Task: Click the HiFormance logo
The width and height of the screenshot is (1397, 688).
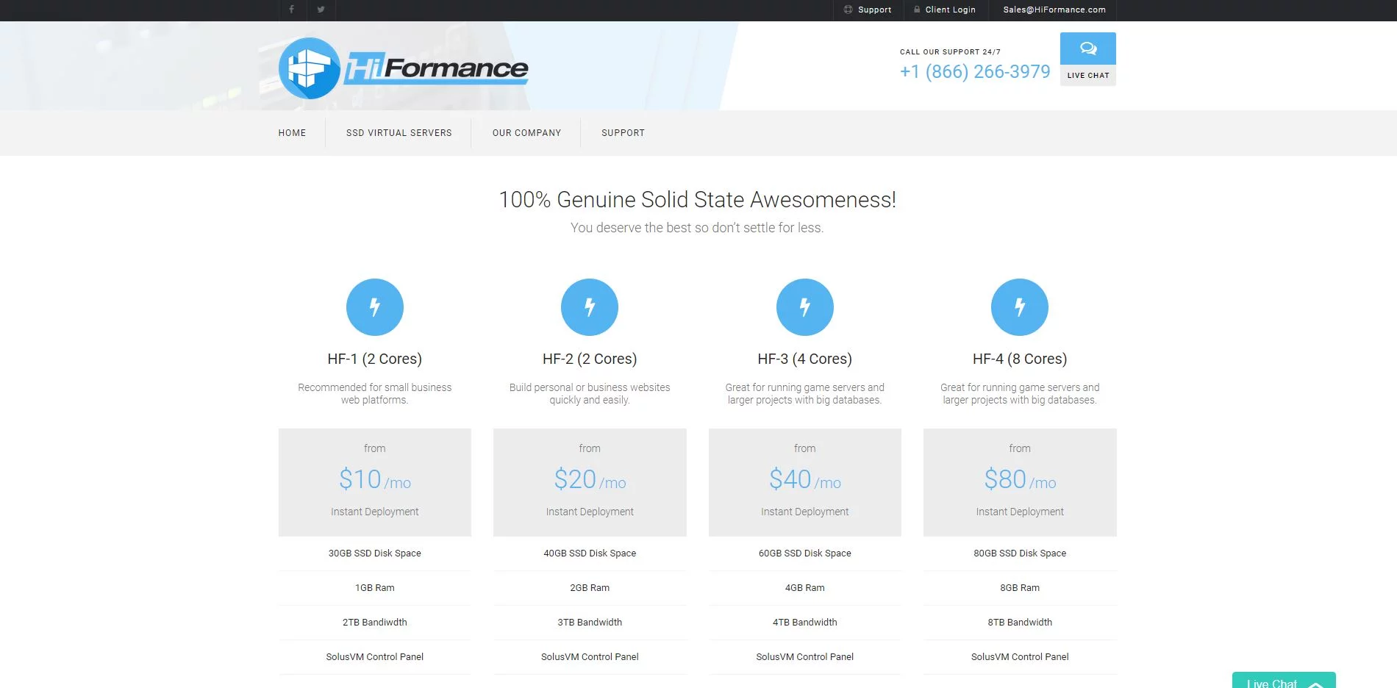Action: coord(404,68)
